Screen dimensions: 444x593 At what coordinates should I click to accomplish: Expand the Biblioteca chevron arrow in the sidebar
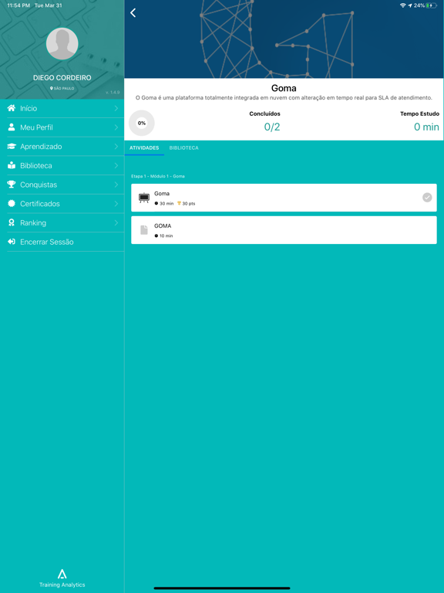(116, 165)
